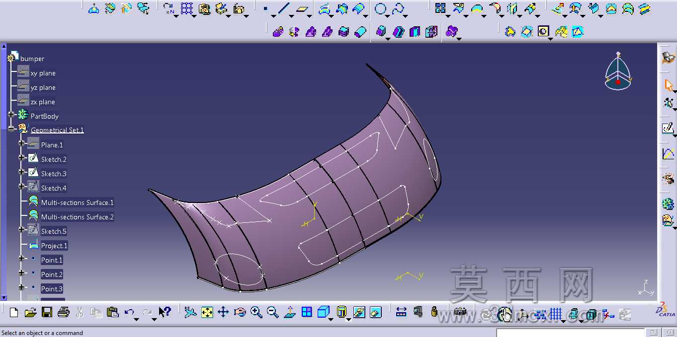Click the Multi-View four-pane icon
The width and height of the screenshot is (677, 337).
point(307,312)
